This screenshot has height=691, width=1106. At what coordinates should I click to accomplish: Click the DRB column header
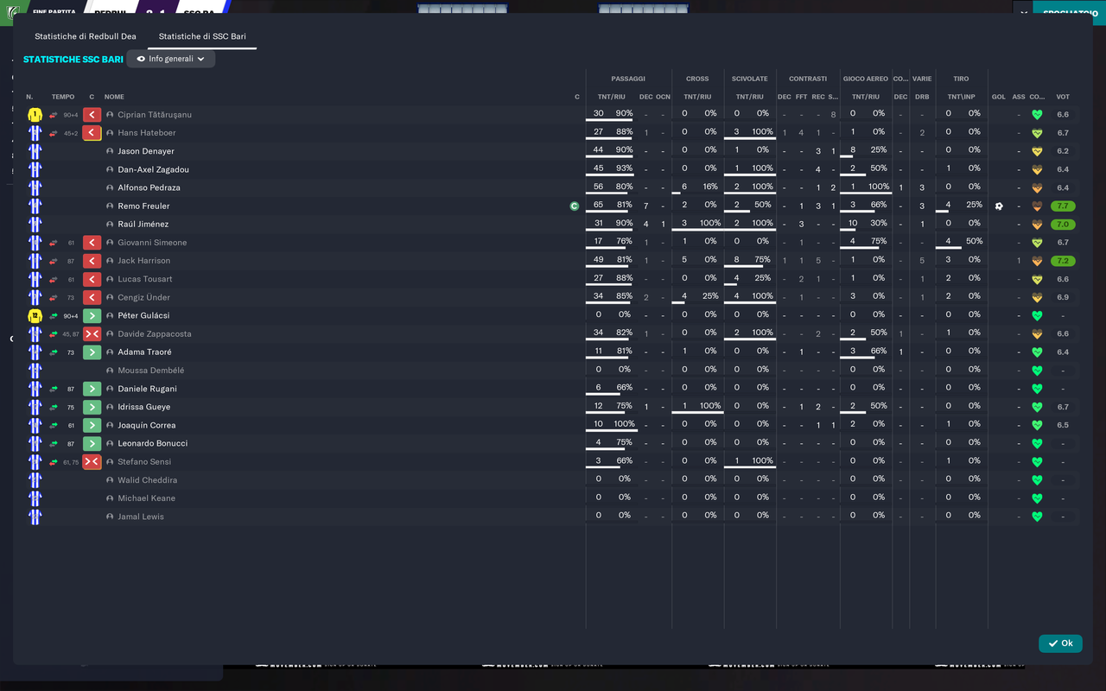922,97
